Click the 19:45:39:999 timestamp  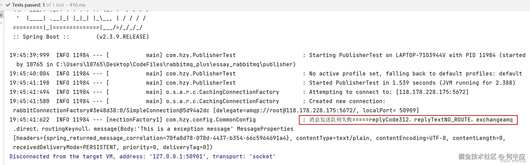pos(29,55)
